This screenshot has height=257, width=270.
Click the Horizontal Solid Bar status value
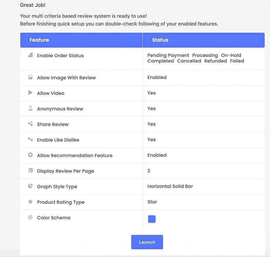tap(170, 186)
